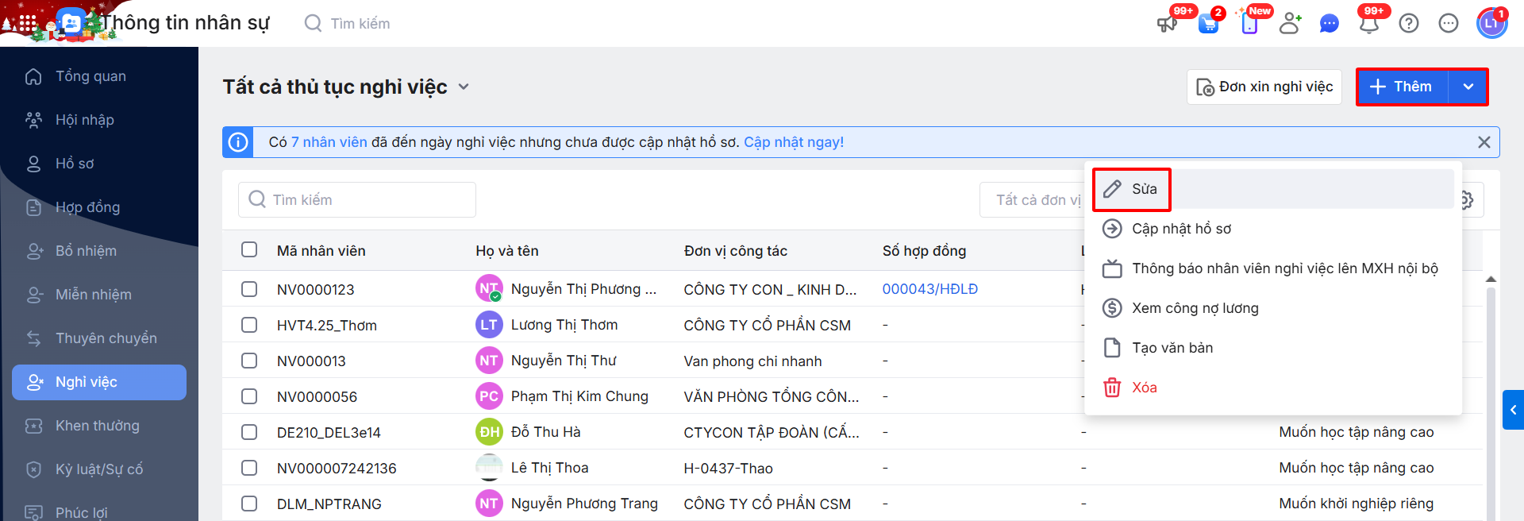Open the 'Cập nhật ngay!' link

pos(793,142)
